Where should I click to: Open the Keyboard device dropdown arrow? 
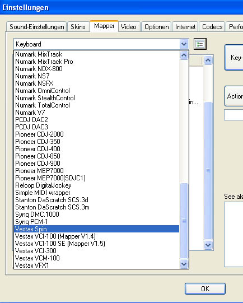tap(184, 44)
